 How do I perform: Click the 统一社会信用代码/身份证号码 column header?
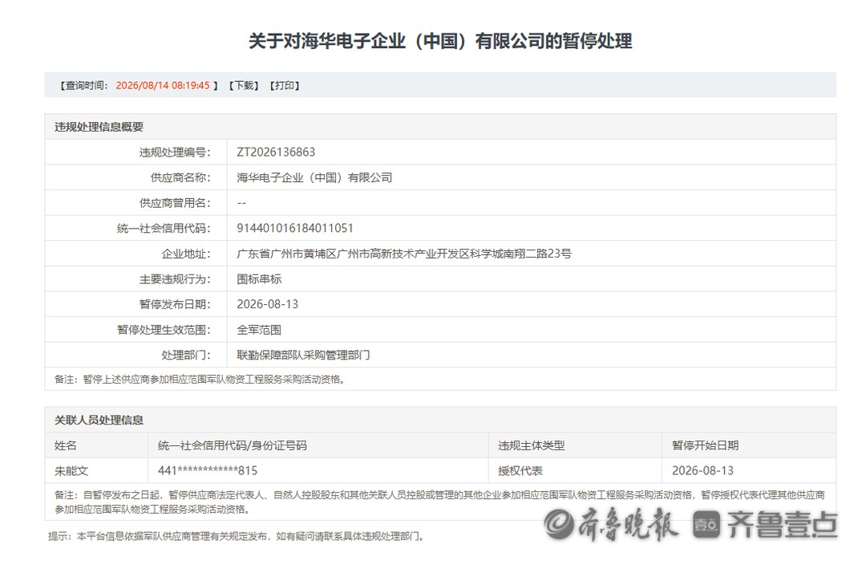(x=232, y=445)
